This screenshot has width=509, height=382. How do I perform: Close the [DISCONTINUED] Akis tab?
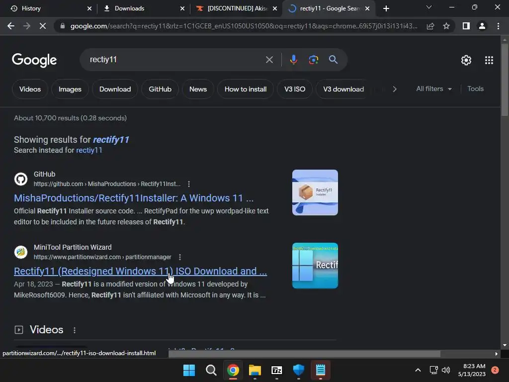[x=275, y=8]
